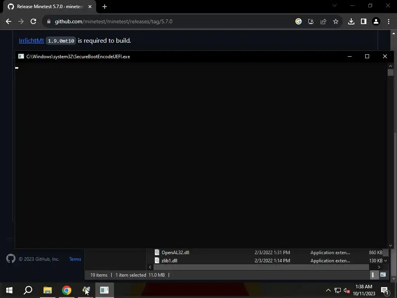Click the 860 KB size cell
Screen dimensions: 397x298
click(376, 252)
